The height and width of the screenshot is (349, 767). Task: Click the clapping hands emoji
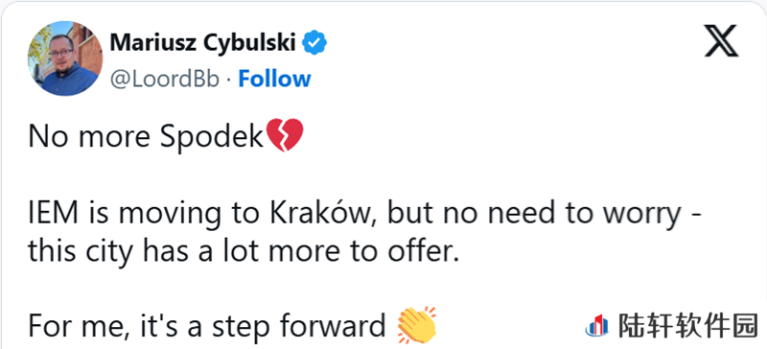point(416,325)
